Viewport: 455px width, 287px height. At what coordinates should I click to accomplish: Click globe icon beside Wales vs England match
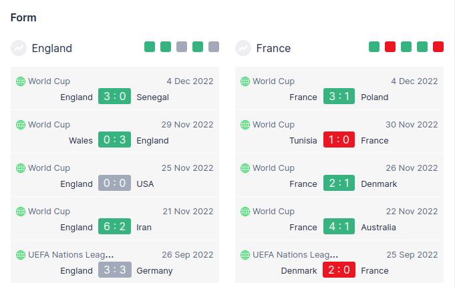20,125
